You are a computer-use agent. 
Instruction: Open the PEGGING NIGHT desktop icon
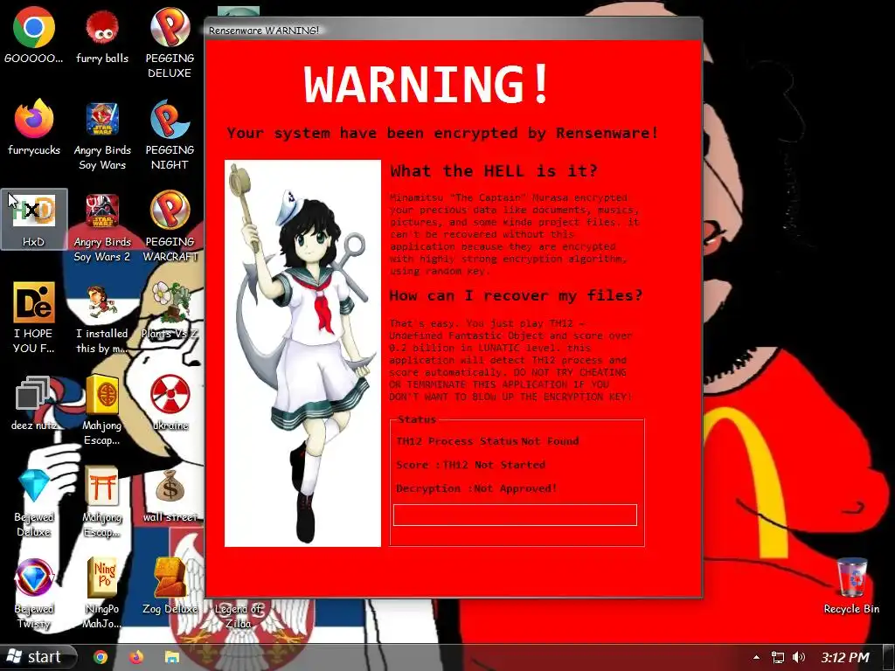[x=170, y=135]
